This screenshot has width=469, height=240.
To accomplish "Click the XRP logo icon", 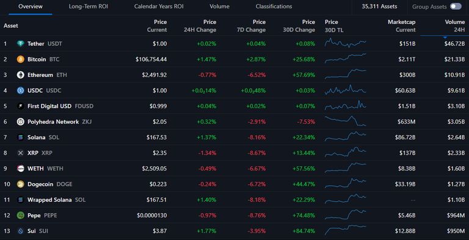I will point(20,153).
